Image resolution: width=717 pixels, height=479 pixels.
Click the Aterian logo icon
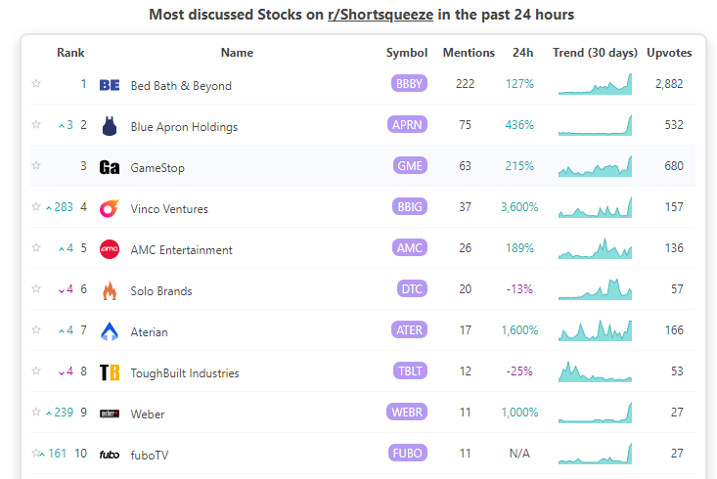tap(110, 331)
